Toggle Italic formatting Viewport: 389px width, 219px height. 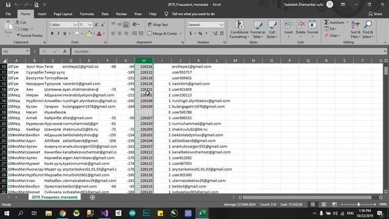pos(58,33)
